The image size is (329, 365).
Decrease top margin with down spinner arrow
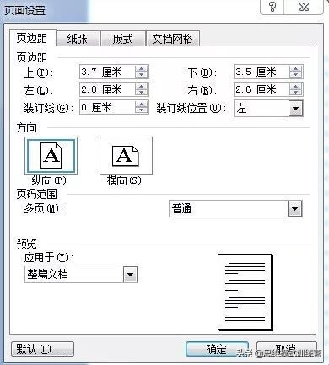click(142, 75)
